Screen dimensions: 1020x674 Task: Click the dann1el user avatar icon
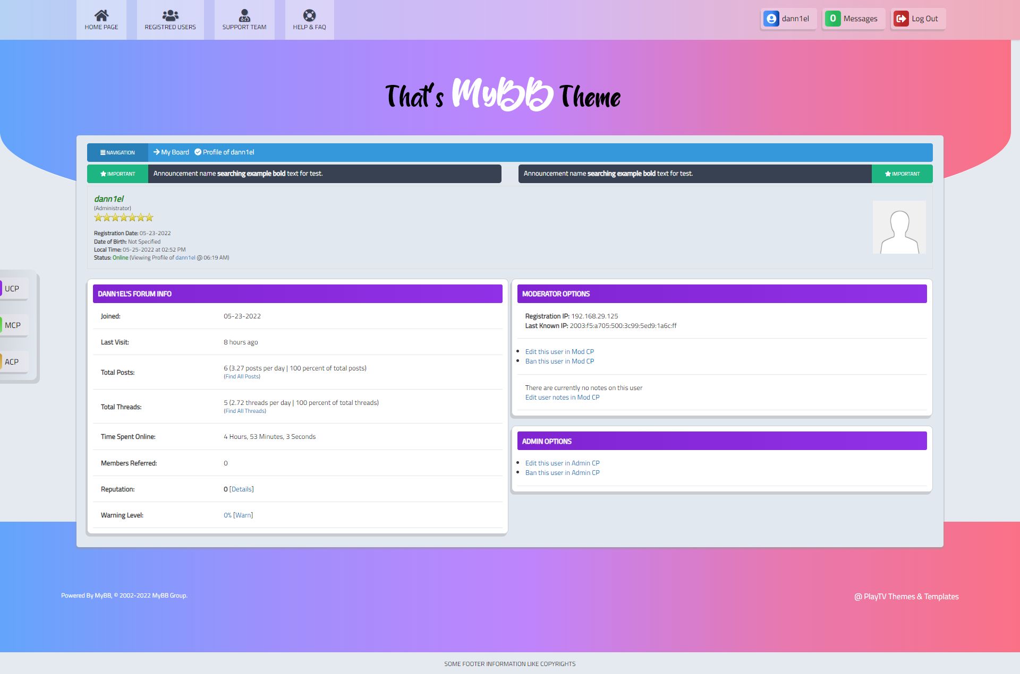click(x=771, y=19)
